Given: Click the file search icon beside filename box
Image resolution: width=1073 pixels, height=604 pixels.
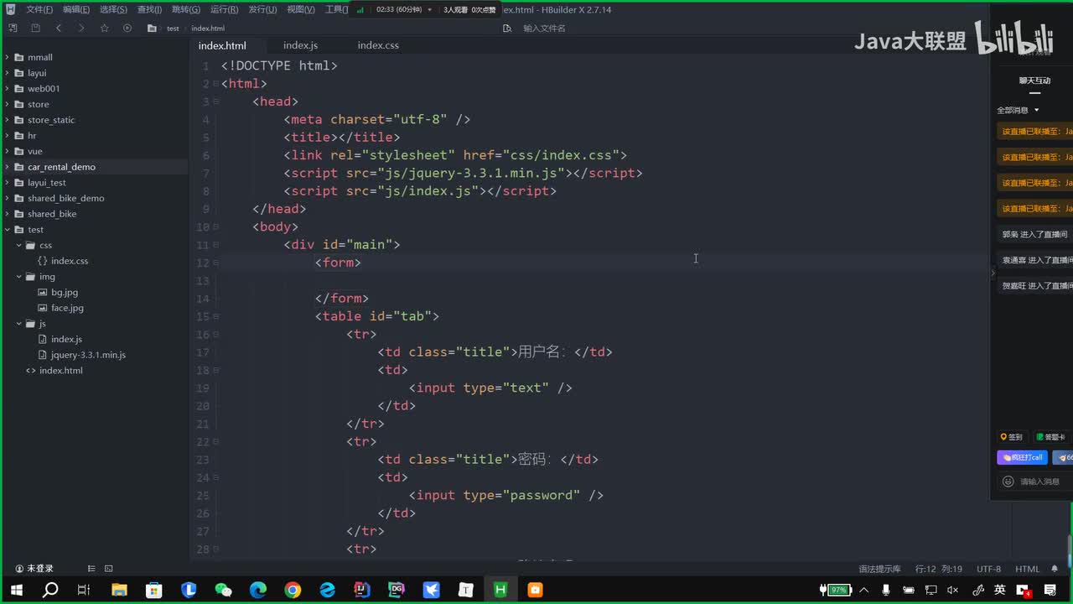Looking at the screenshot, I should point(507,28).
